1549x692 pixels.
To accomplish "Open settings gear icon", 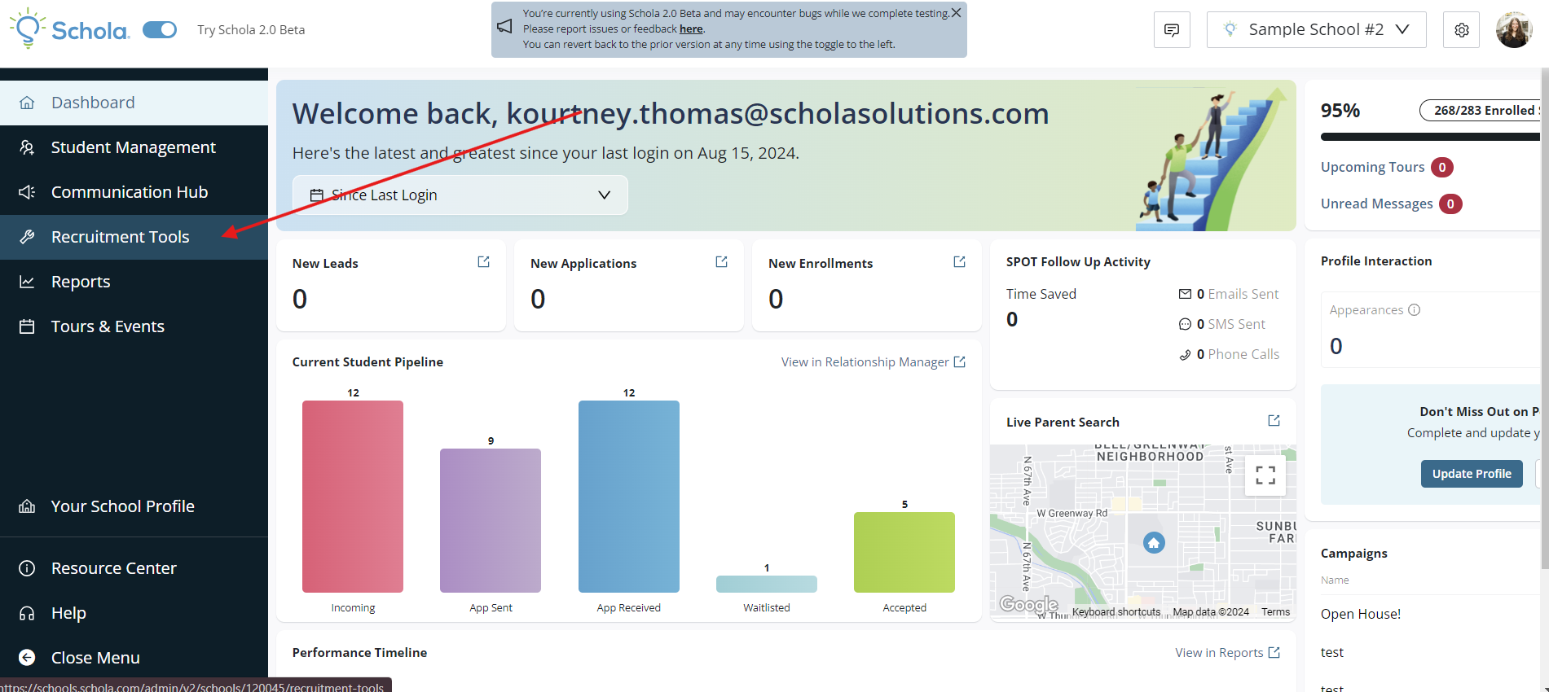I will click(1461, 30).
